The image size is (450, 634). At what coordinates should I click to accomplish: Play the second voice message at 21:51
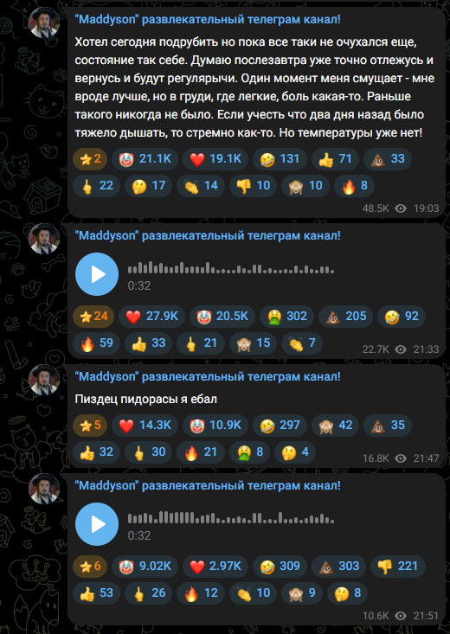[97, 524]
